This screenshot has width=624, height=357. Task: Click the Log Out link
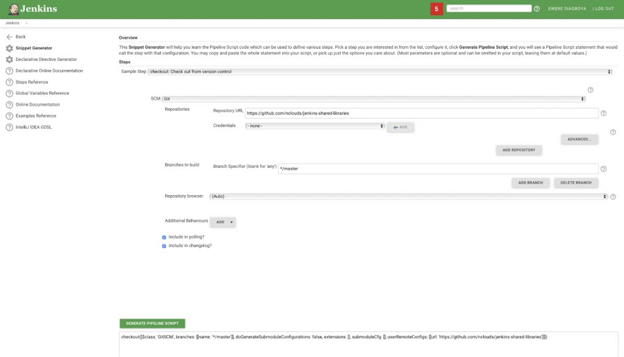[x=603, y=9]
